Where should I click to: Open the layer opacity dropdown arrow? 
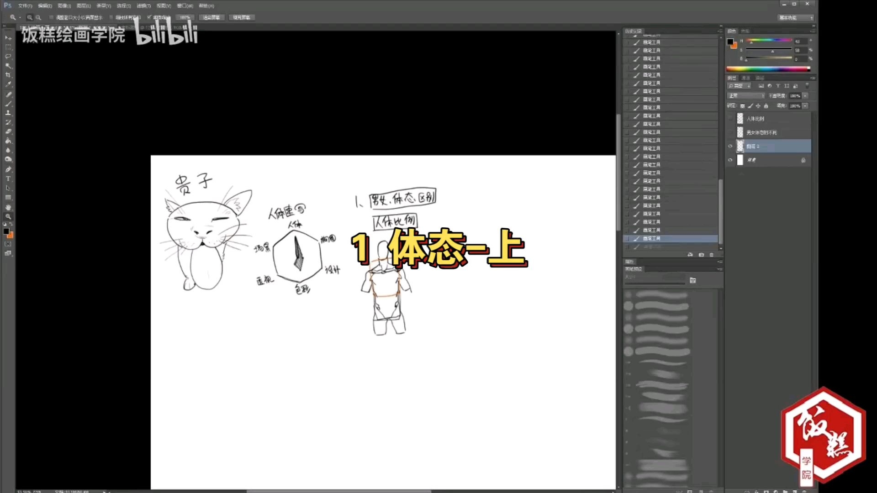805,96
